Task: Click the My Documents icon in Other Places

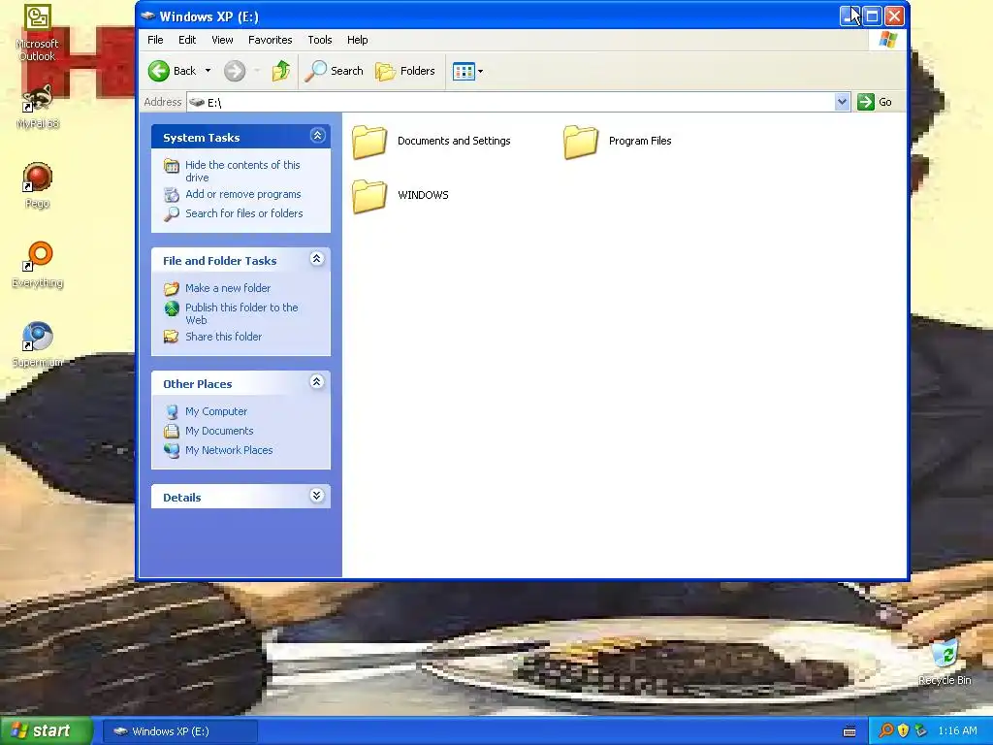Action: coord(172,432)
